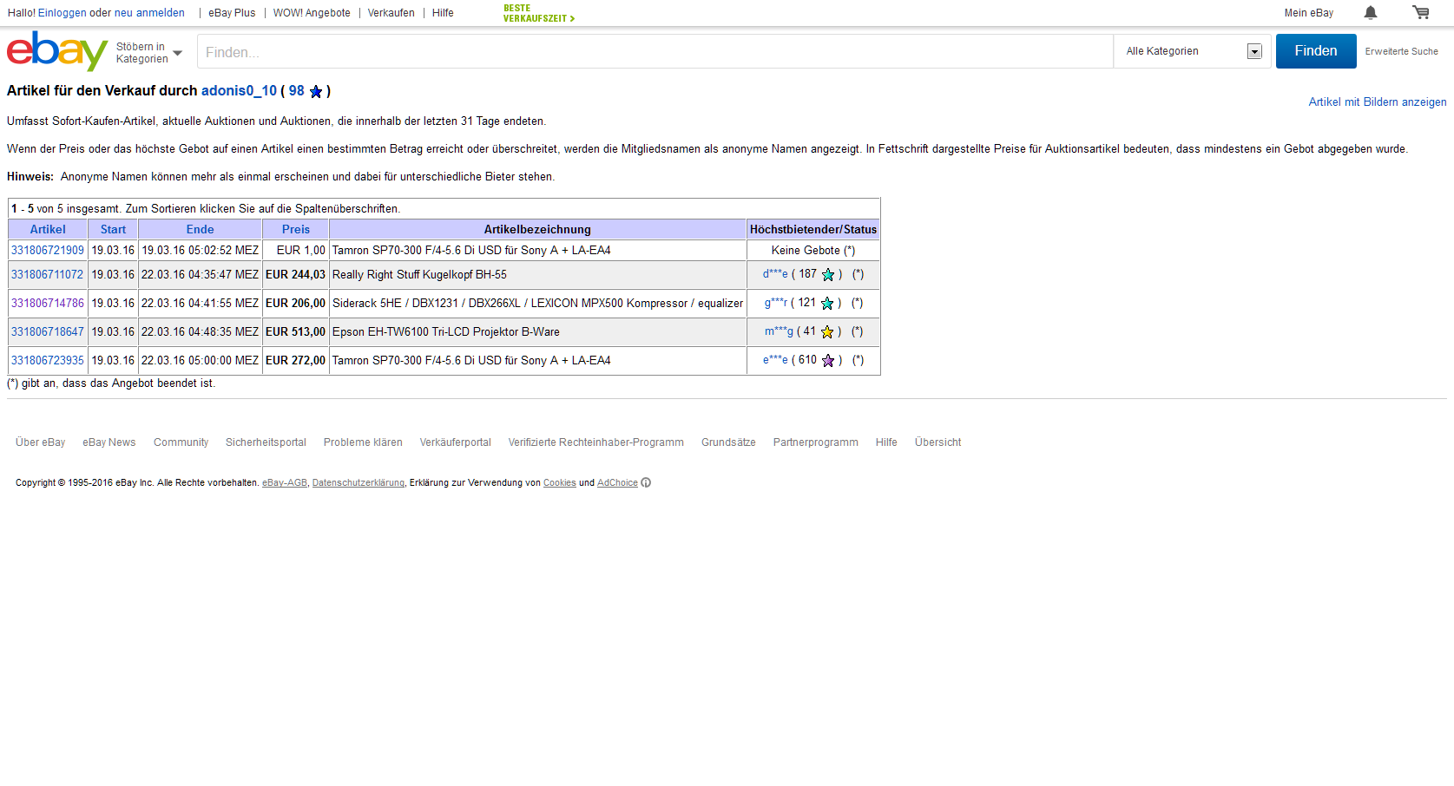
Task: Open bidder m***g profile link
Action: (x=779, y=331)
